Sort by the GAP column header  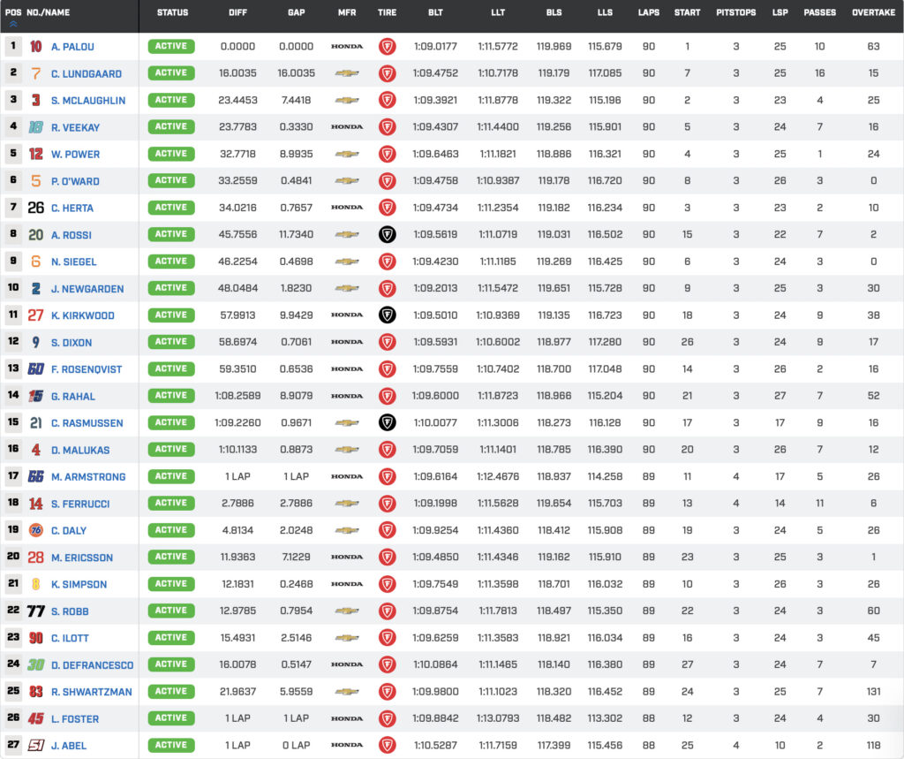coord(297,12)
